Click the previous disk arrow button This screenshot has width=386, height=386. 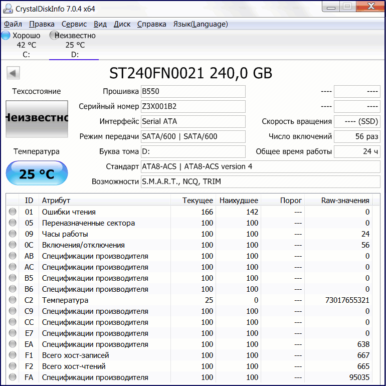[13, 73]
